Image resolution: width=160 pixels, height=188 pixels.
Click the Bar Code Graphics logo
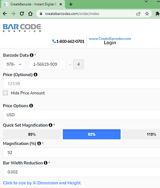coord(22,28)
